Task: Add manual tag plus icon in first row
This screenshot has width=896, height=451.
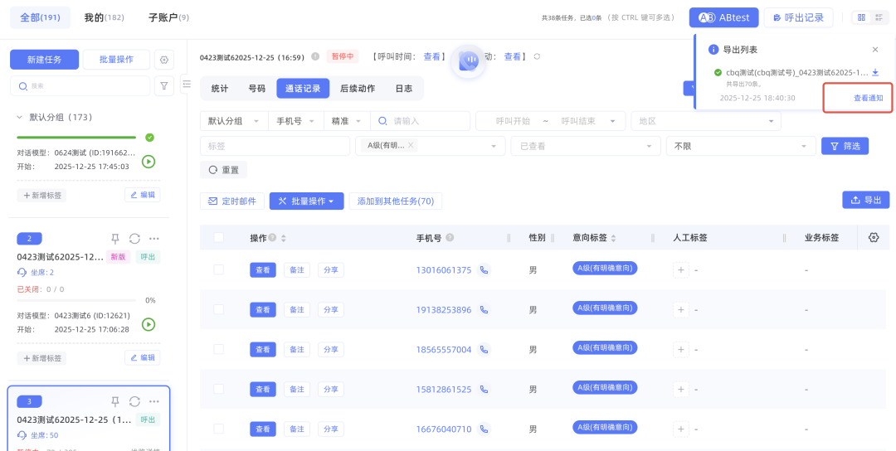Action: point(681,270)
